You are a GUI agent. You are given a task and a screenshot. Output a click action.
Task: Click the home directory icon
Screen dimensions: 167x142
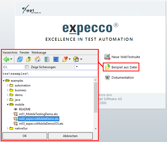(x=38, y=60)
